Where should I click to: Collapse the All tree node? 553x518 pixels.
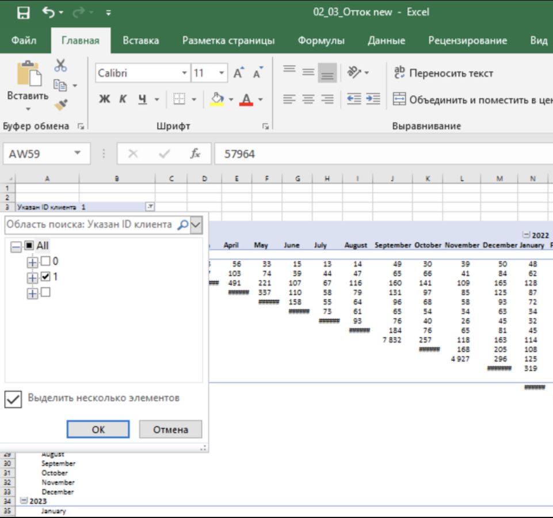point(16,246)
